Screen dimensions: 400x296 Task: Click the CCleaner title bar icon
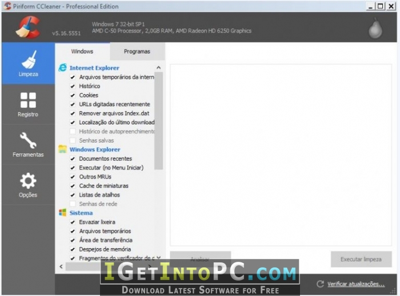click(7, 6)
